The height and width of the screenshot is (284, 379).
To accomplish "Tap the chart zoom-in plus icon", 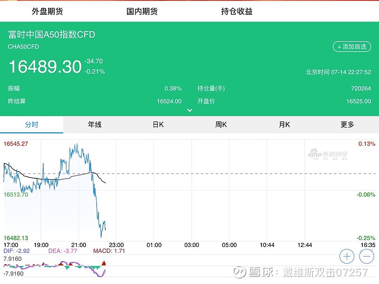I will click(x=346, y=256).
